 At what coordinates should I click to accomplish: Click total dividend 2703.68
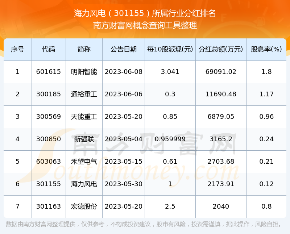pyautogui.click(x=221, y=162)
